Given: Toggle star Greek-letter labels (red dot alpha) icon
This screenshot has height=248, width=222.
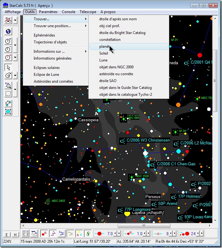Looking at the screenshot, I should (x=44, y=233).
